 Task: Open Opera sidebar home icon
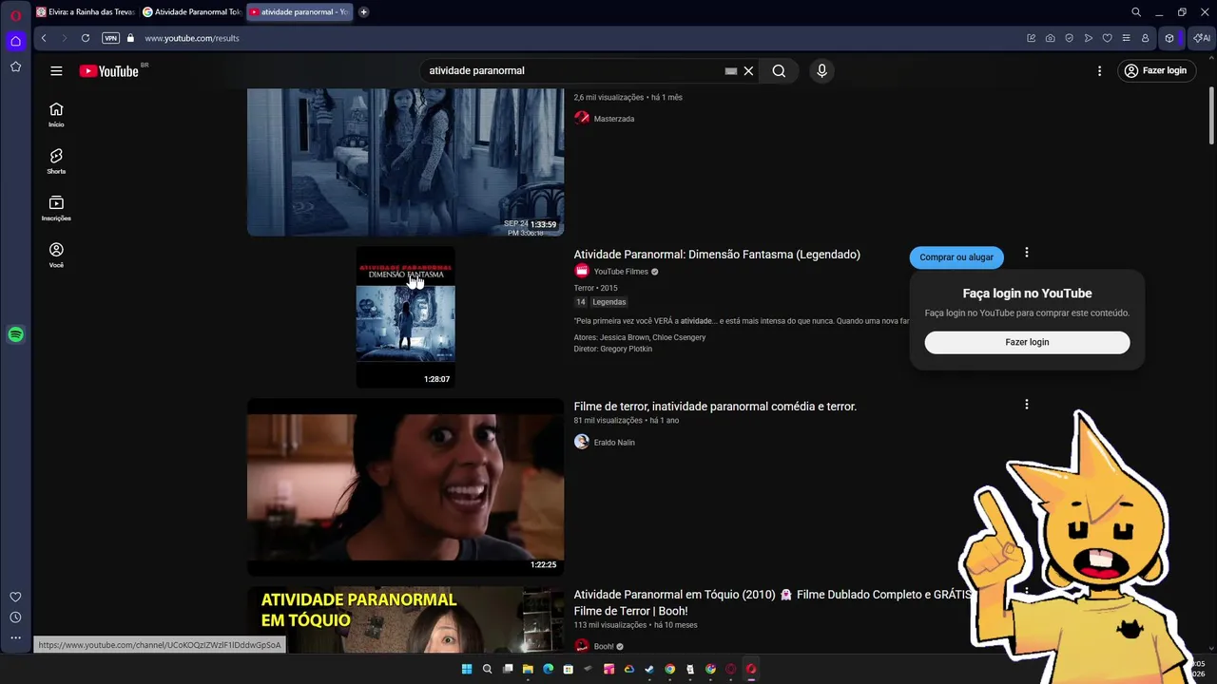[15, 41]
